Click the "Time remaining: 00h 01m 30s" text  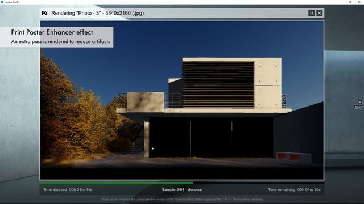click(x=295, y=190)
